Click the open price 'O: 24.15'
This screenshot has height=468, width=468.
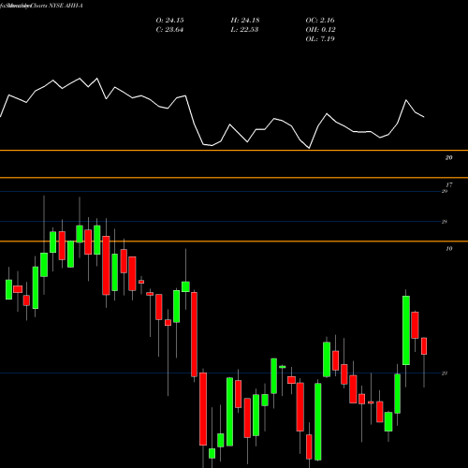(169, 21)
